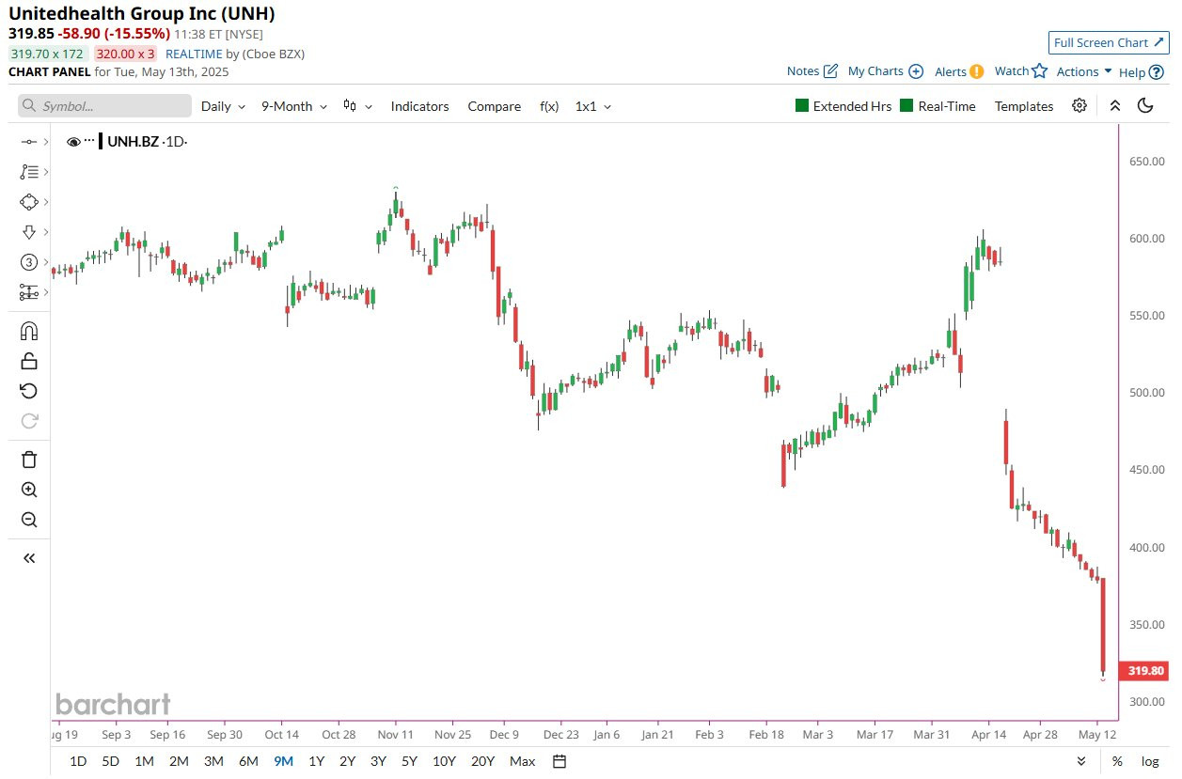Select the measurement range tool

(x=28, y=292)
